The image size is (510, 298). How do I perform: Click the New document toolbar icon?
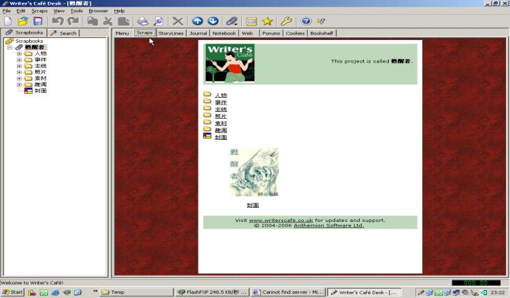coord(7,22)
